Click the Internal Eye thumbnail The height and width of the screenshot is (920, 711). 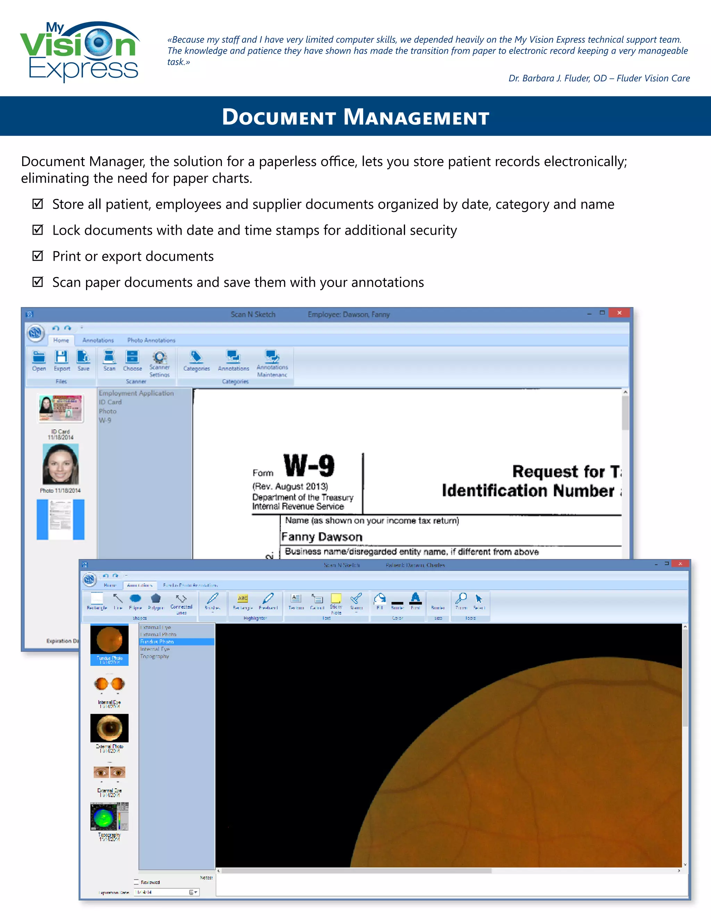109,684
